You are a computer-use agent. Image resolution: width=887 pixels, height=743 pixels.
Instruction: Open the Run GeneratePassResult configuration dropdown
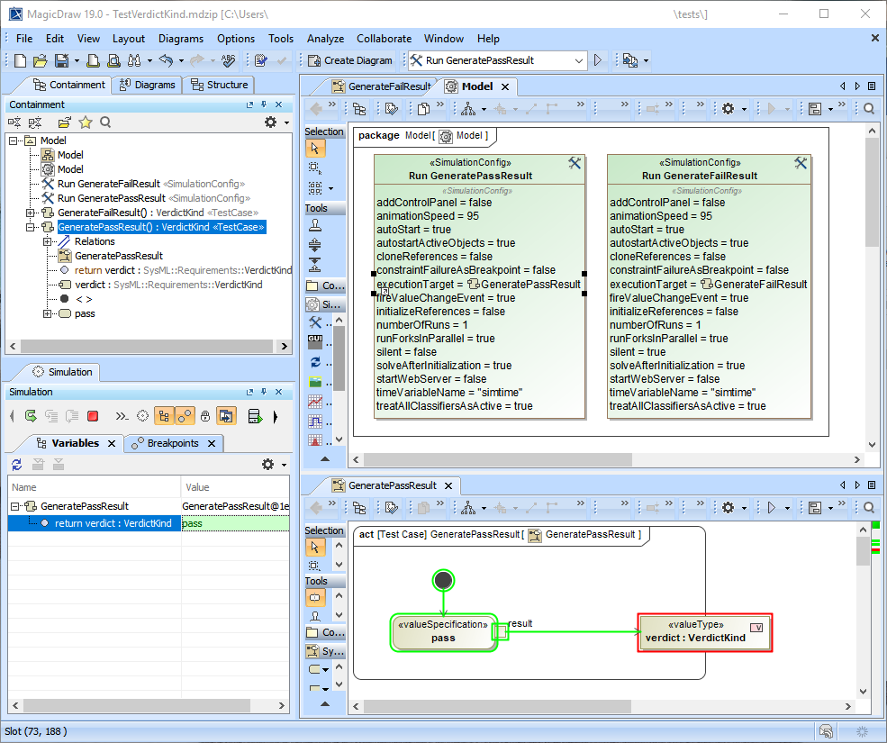pos(577,60)
